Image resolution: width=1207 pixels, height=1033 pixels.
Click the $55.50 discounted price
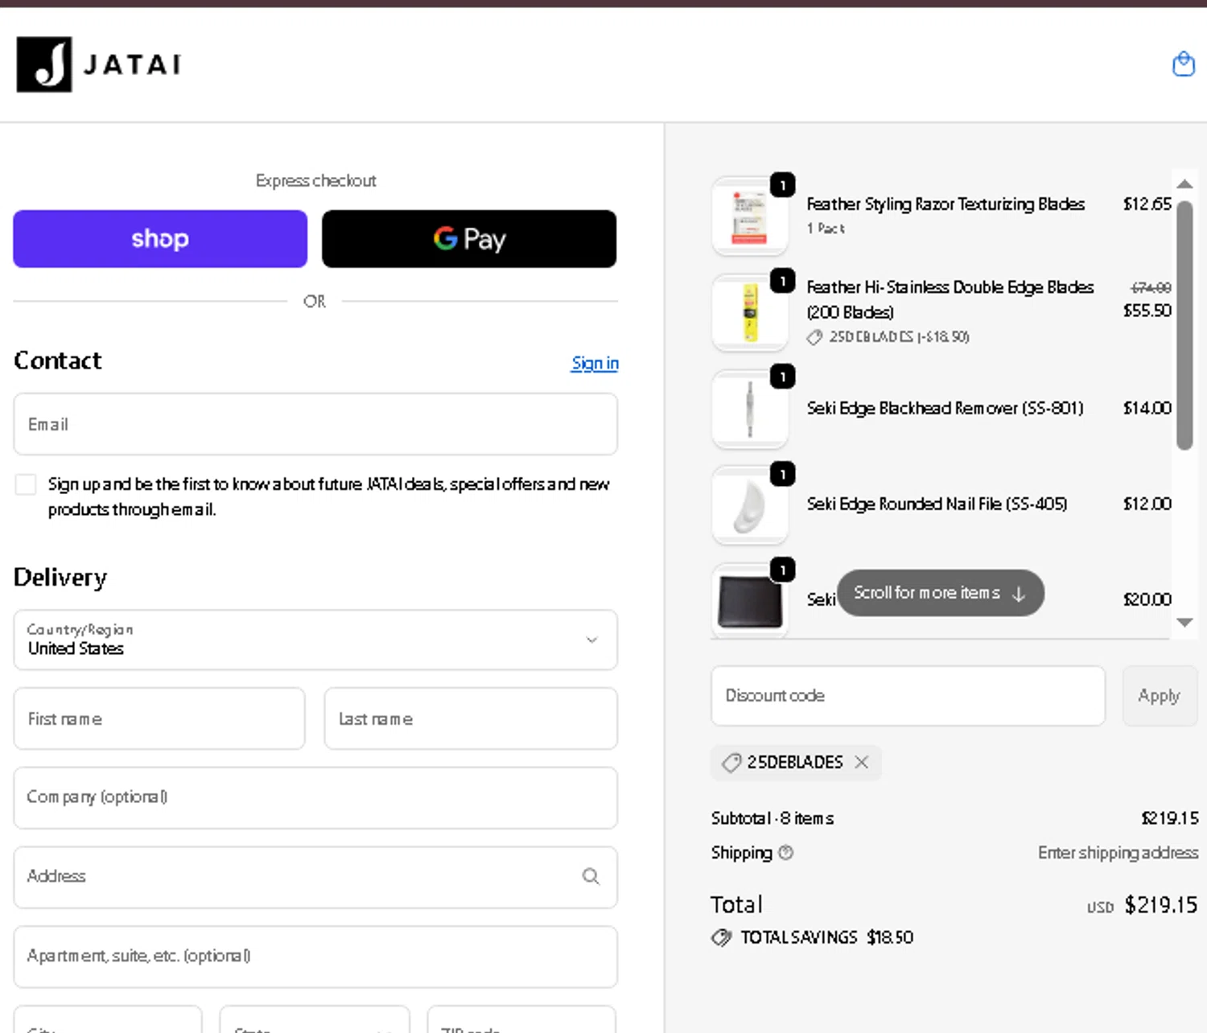1147,311
